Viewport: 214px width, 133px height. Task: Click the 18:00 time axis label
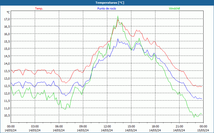click(x=155, y=126)
